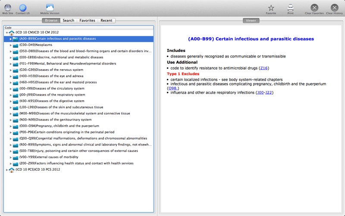Click folder icon for Diseases of the digestive system

pyautogui.click(x=16, y=101)
